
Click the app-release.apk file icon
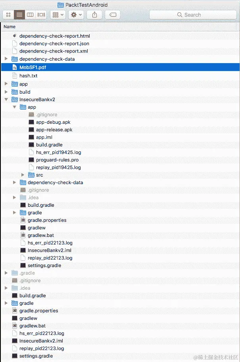coord(31,130)
